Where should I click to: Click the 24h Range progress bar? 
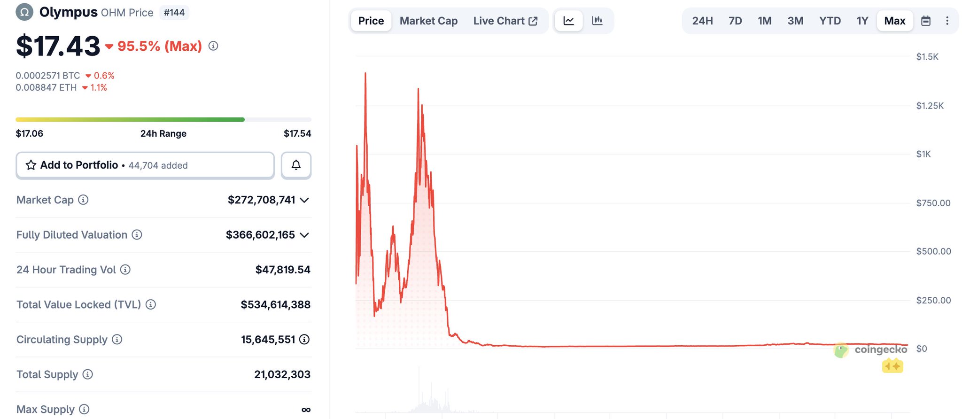(163, 120)
